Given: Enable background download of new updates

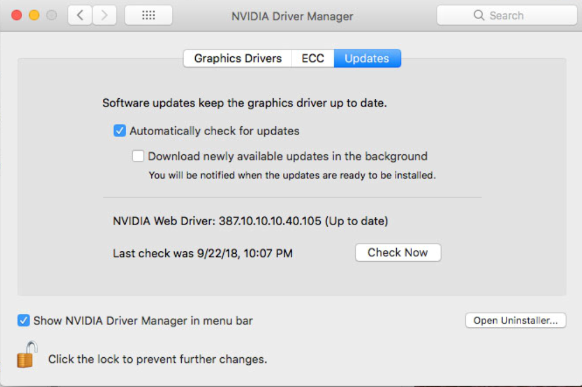Looking at the screenshot, I should [138, 156].
